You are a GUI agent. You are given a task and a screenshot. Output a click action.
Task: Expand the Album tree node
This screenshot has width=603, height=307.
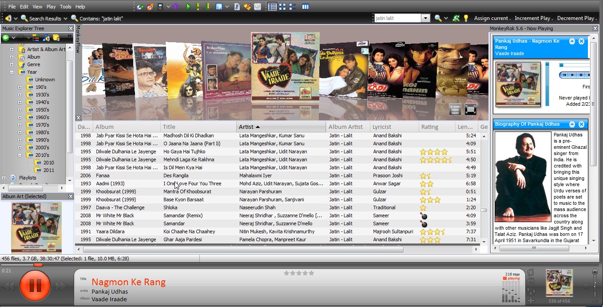(12, 57)
